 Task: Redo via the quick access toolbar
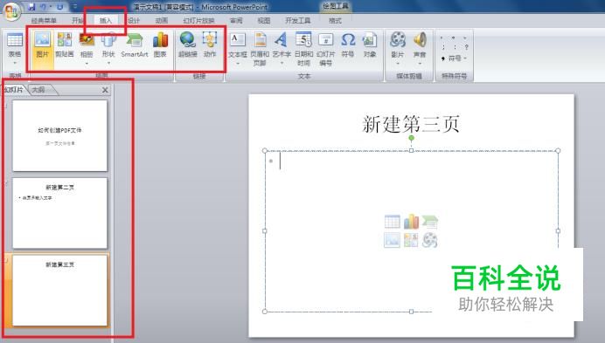click(59, 7)
